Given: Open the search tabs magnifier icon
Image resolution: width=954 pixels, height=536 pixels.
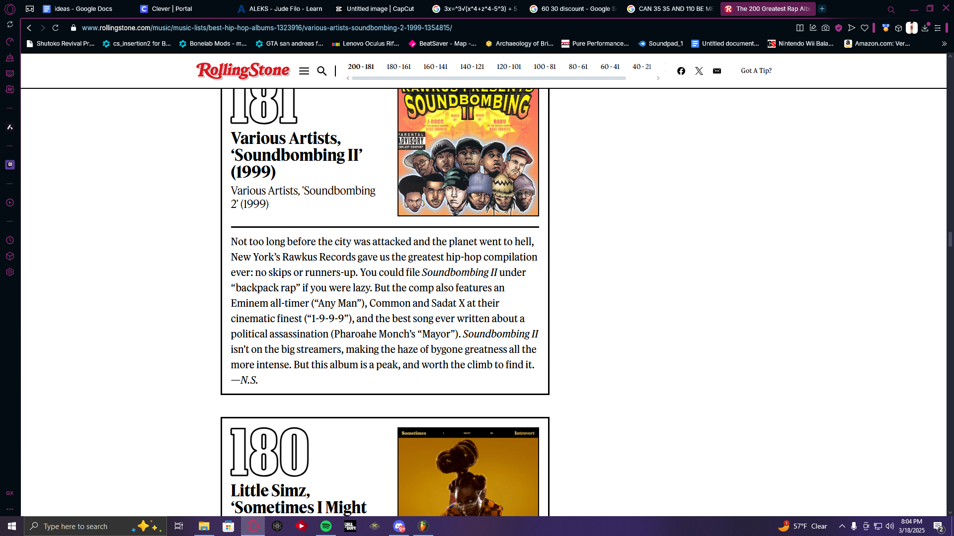Looking at the screenshot, I should [891, 9].
